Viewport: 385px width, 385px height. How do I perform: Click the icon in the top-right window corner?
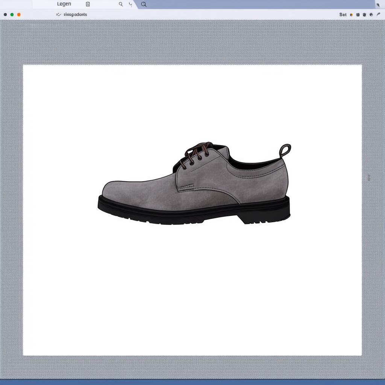[377, 5]
